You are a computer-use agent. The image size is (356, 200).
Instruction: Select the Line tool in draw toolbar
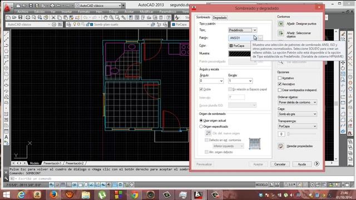coord(6,34)
